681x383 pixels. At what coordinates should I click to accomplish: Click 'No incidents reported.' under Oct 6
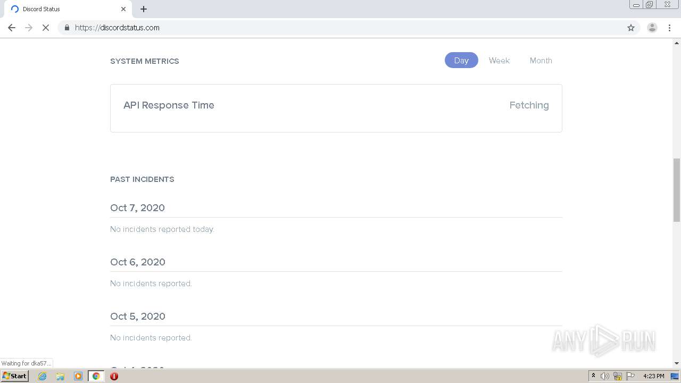151,284
